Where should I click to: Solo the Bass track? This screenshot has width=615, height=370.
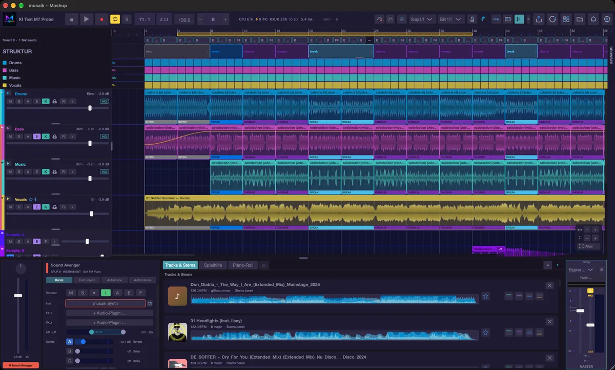tap(19, 137)
